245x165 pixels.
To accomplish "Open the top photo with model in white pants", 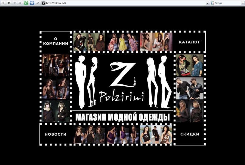I will [x=156, y=42].
